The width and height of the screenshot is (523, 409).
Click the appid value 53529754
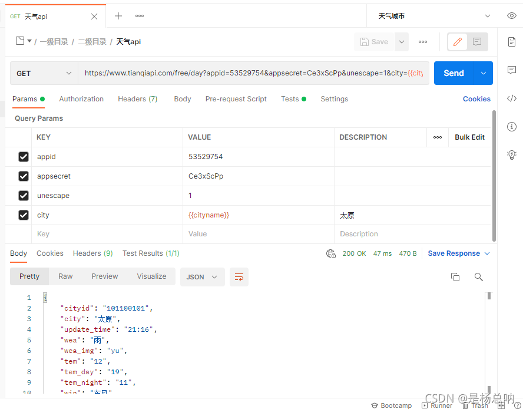pos(206,157)
